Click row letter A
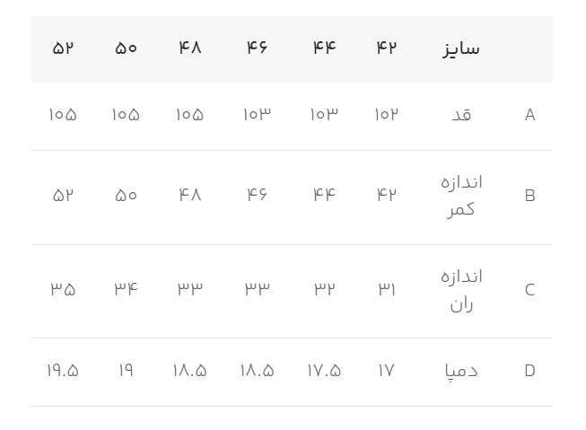 click(x=529, y=115)
